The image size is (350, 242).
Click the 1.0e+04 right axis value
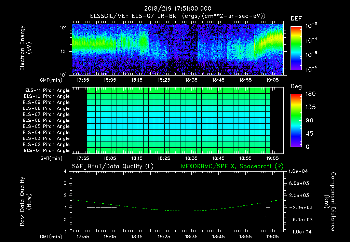(x=298, y=171)
